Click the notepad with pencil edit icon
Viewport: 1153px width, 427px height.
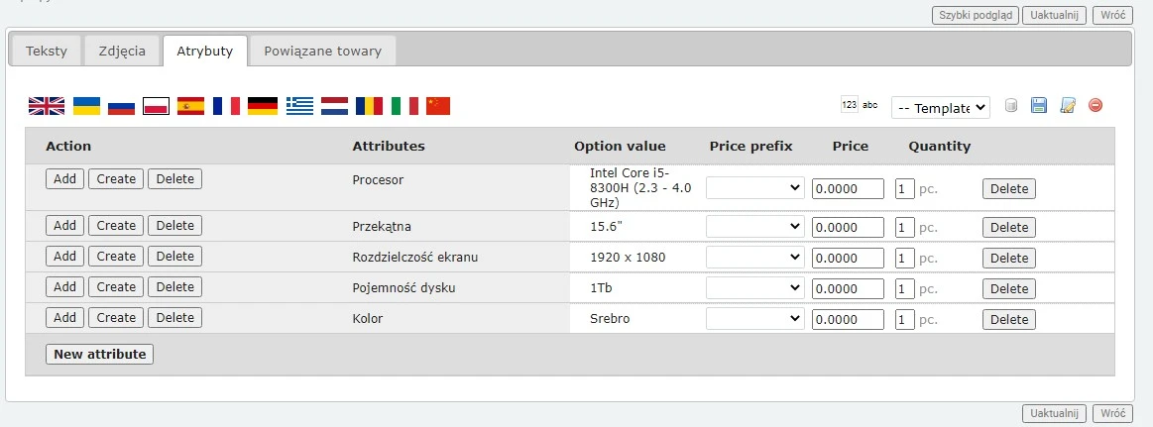click(1068, 106)
